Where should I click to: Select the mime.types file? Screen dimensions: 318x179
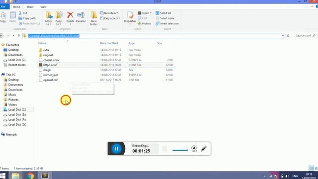point(51,75)
